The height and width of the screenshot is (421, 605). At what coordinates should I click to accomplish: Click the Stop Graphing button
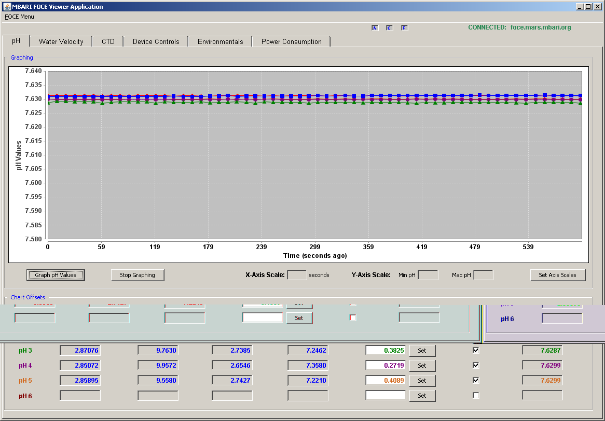click(137, 275)
